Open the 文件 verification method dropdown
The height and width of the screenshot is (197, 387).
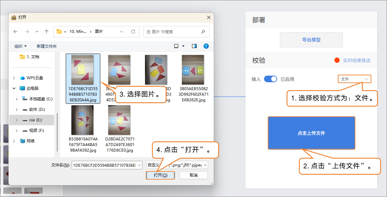354,79
